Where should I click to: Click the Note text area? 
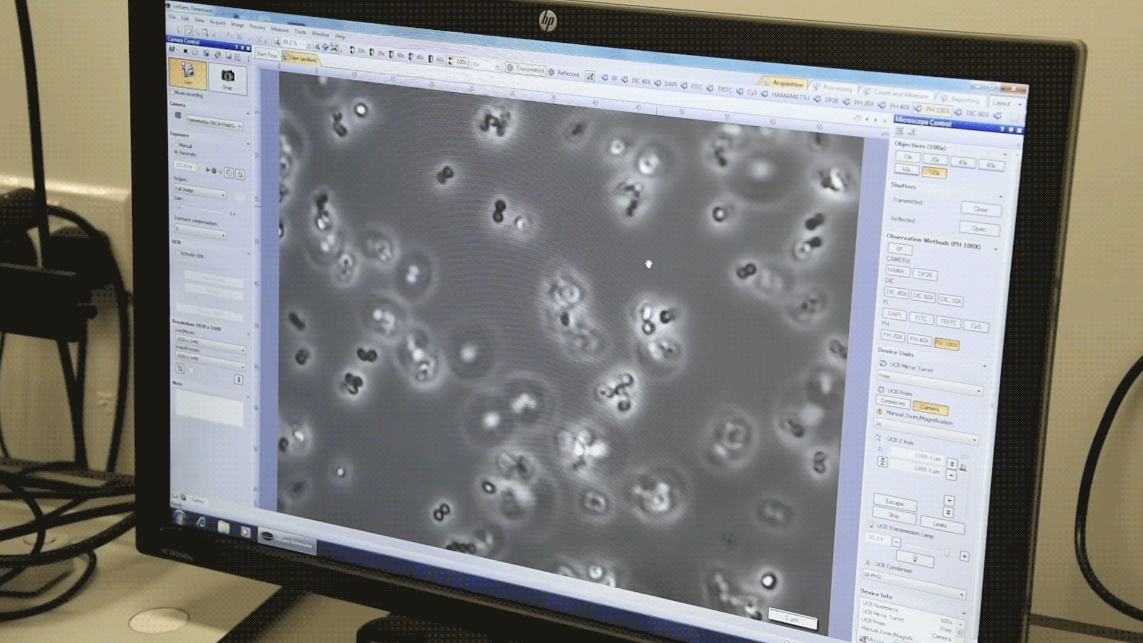click(x=209, y=408)
